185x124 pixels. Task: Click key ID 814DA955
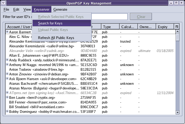[x=88, y=102]
